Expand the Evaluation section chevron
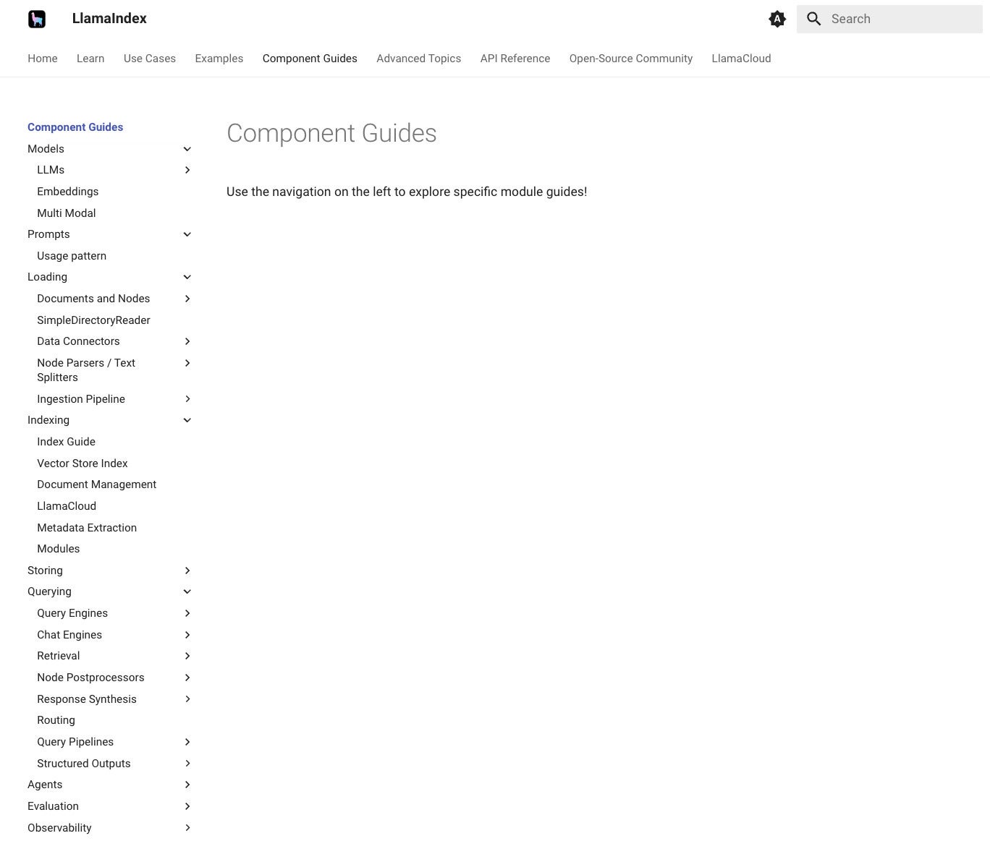The image size is (990, 854). pos(187,806)
